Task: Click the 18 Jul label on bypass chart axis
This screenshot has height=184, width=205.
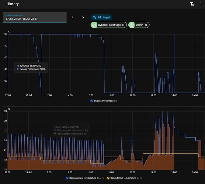Action: coord(29,95)
